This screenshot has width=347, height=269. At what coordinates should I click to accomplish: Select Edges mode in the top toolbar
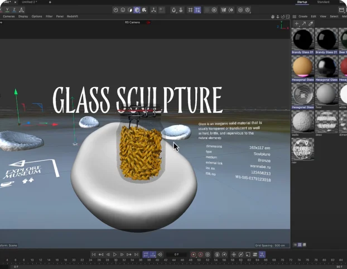(123, 10)
